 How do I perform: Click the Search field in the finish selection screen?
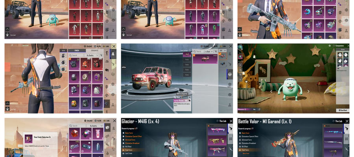pos(78,126)
